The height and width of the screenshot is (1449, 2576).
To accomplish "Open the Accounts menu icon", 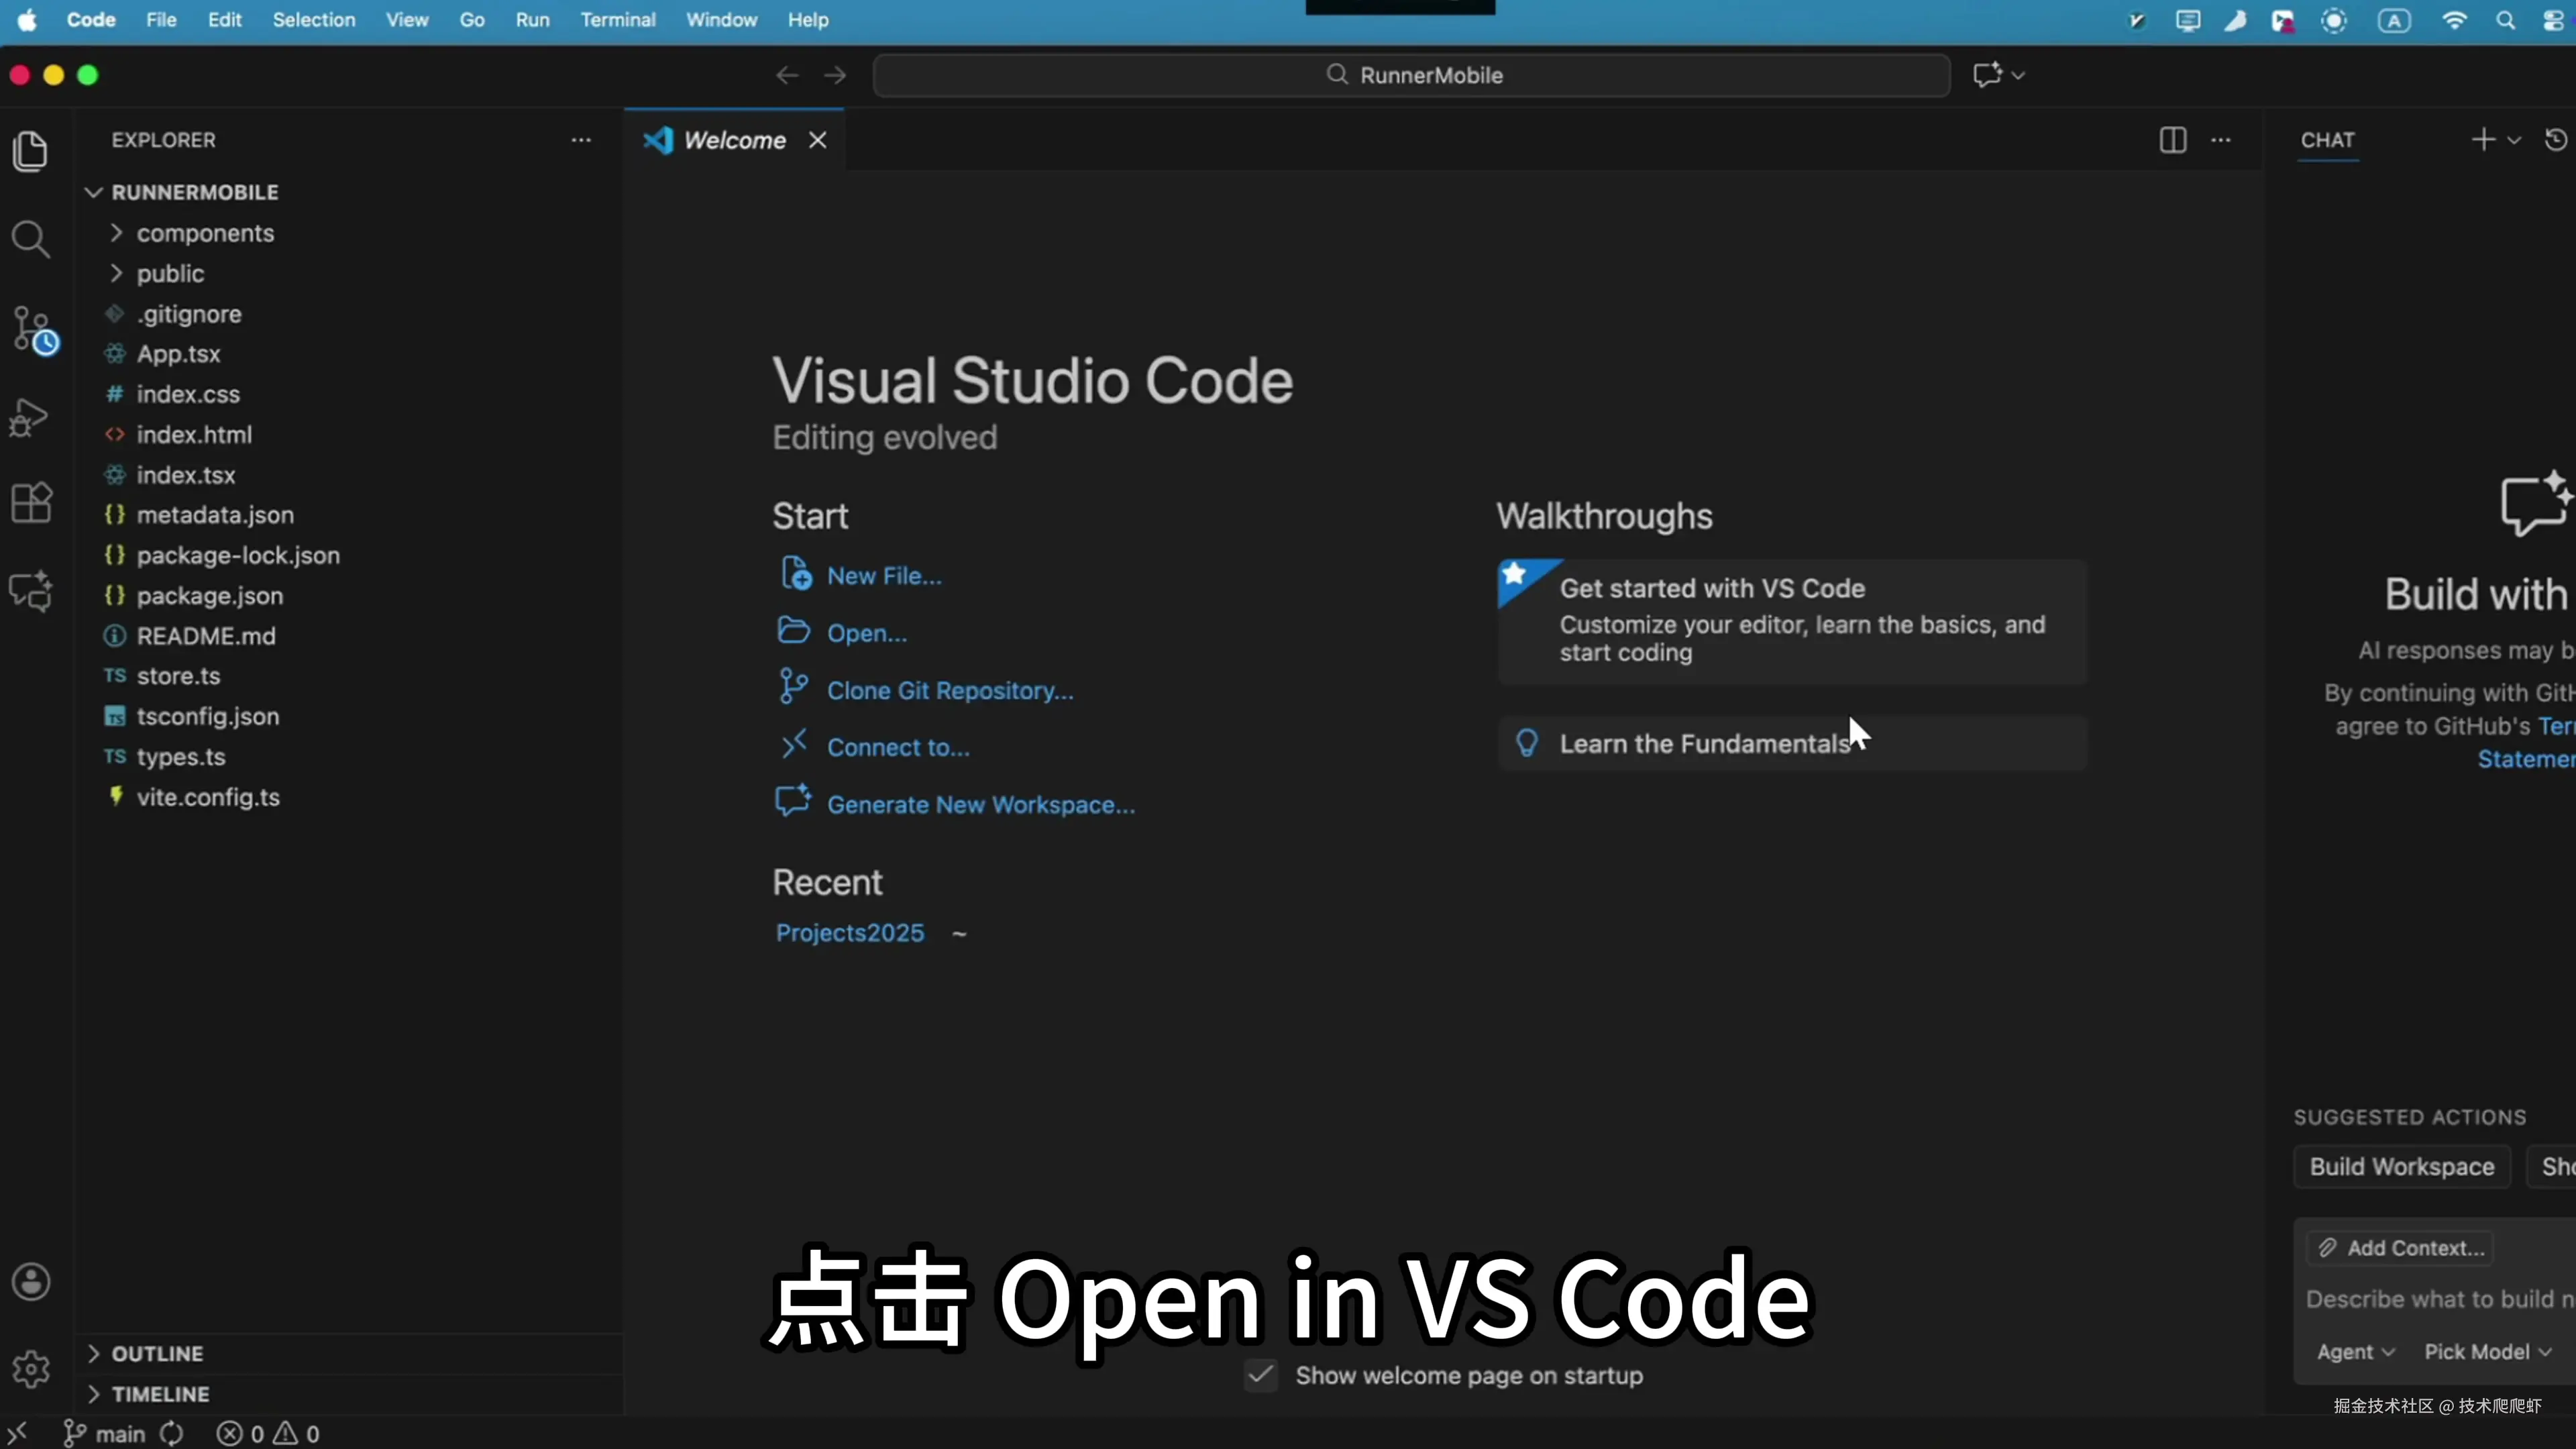I will tap(31, 1282).
